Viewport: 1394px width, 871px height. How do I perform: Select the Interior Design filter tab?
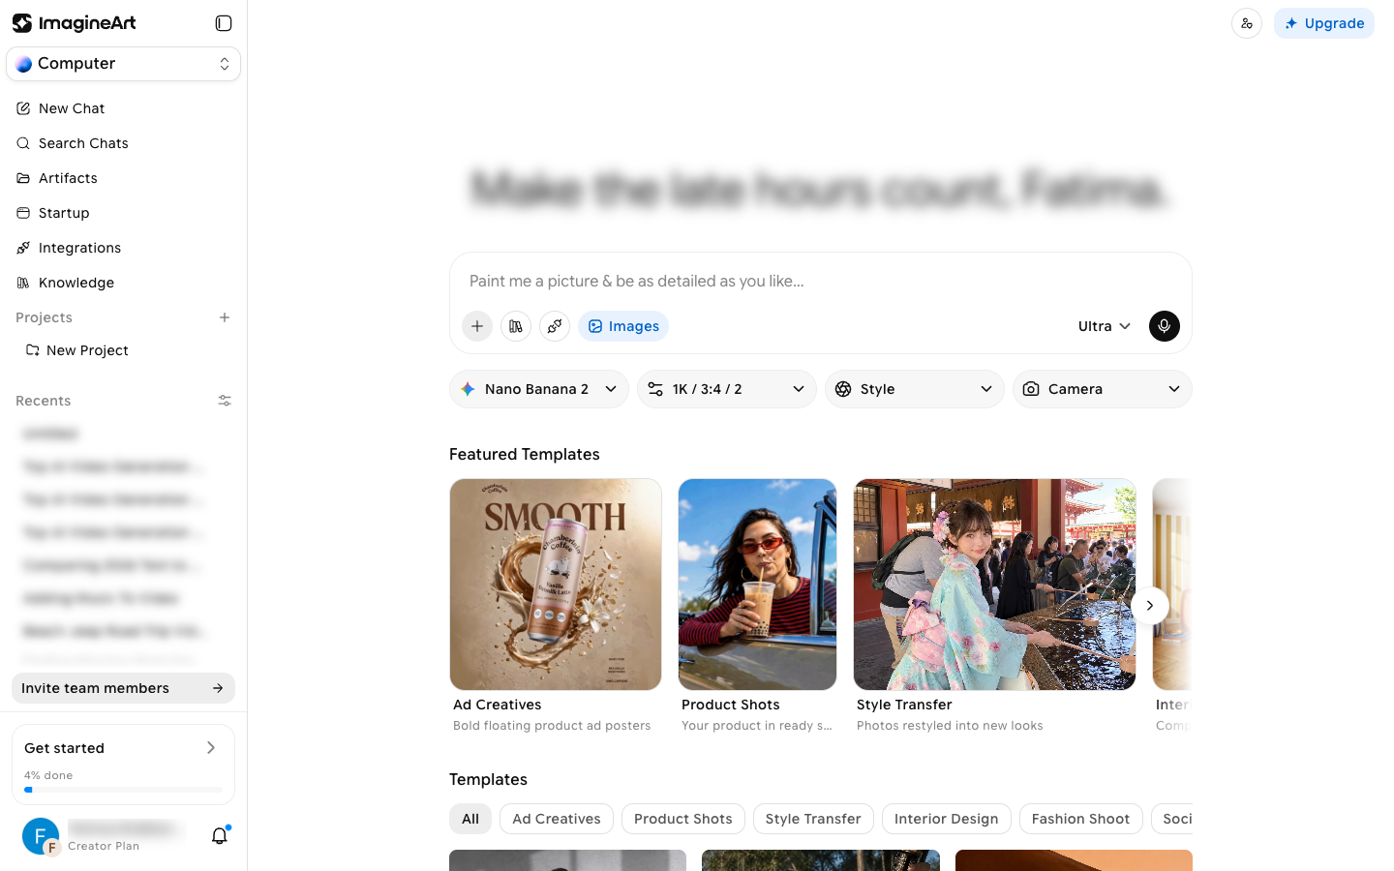[947, 819]
